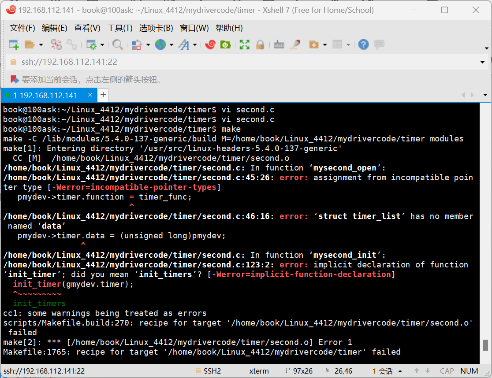The width and height of the screenshot is (492, 378).
Task: Click the session properties gear icon
Action: click(x=92, y=44)
